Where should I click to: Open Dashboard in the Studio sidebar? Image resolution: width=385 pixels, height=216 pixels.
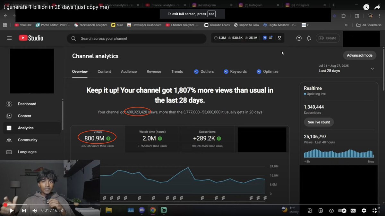pos(32,104)
